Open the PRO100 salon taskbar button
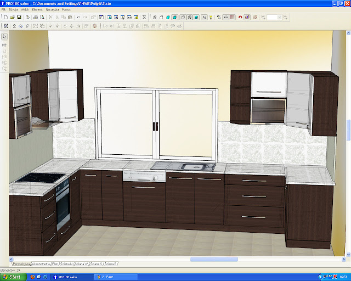Viewport: 351px width, 281px height. pos(72,277)
